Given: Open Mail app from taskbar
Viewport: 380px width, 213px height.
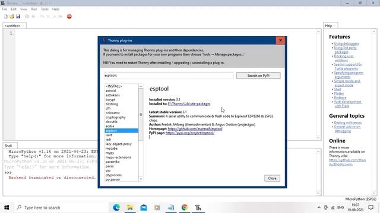Looking at the screenshot, I should (x=144, y=208).
